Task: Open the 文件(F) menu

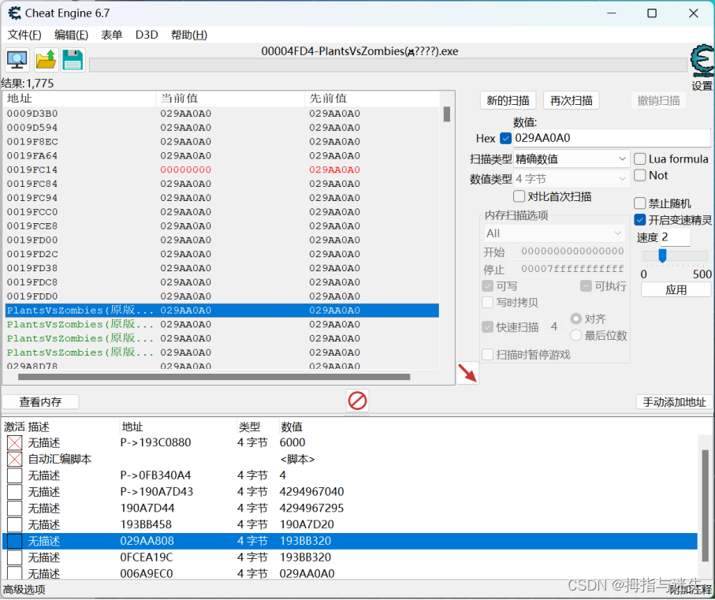Action: point(24,35)
